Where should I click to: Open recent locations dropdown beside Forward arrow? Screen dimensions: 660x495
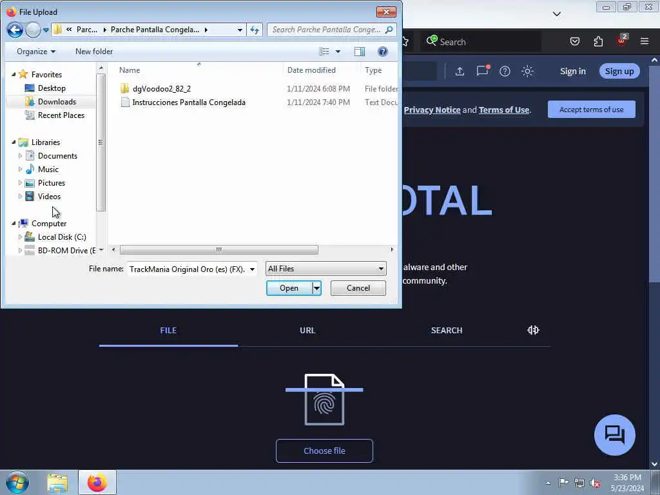click(x=46, y=30)
